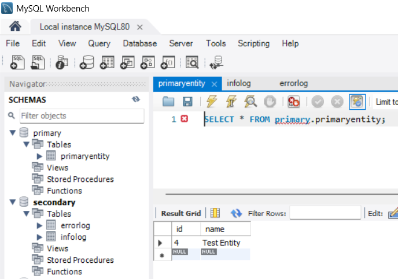Close the primaryentity query tab
The width and height of the screenshot is (398, 279).
[214, 84]
